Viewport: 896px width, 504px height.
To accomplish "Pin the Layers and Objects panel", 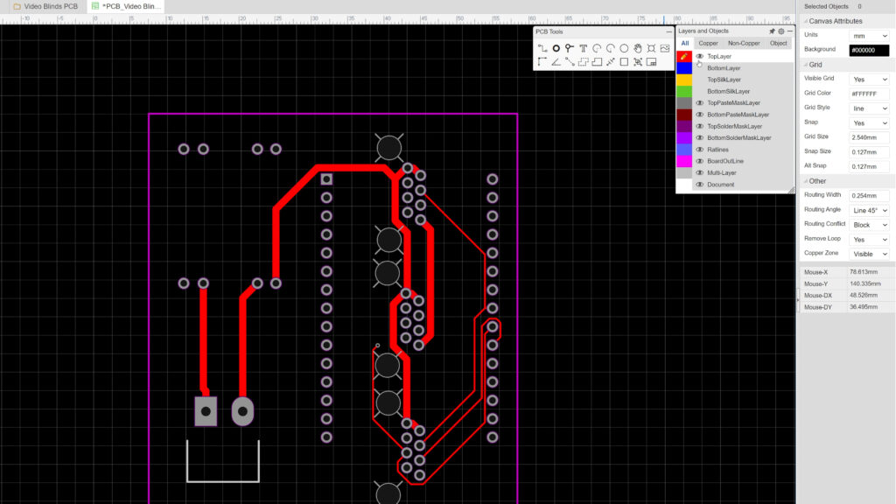I will click(x=771, y=31).
